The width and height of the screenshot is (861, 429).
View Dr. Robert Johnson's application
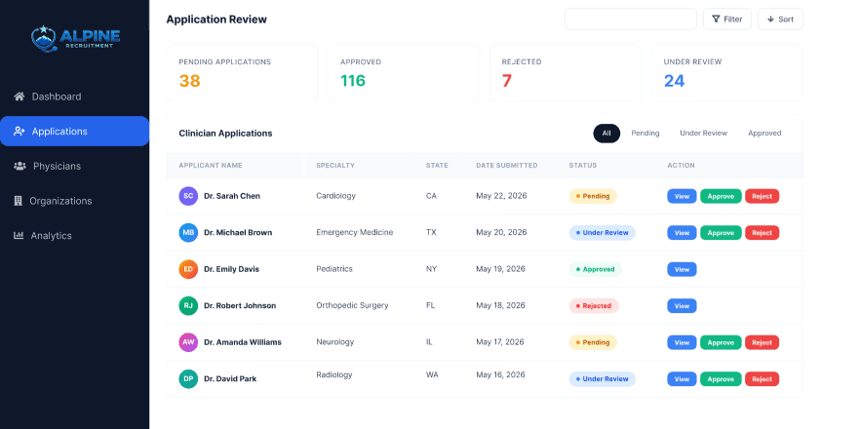pyautogui.click(x=682, y=306)
